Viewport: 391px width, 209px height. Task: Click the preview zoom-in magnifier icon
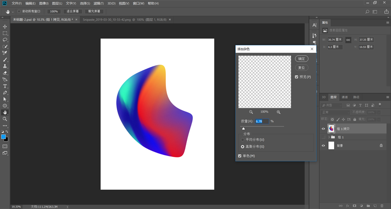[x=278, y=112]
